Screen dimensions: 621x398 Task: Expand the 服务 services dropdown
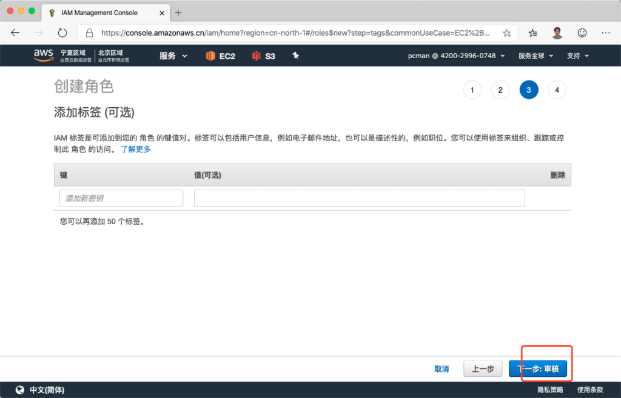tap(173, 56)
